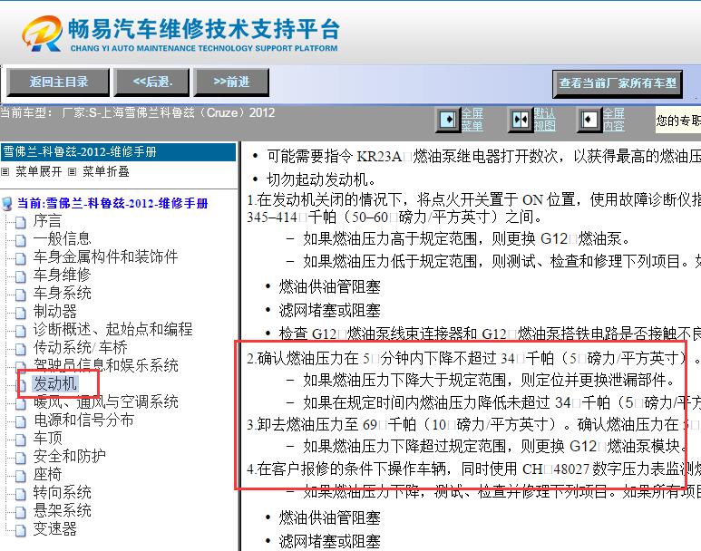Open 查看当前厂家所有车型 button

[x=618, y=83]
